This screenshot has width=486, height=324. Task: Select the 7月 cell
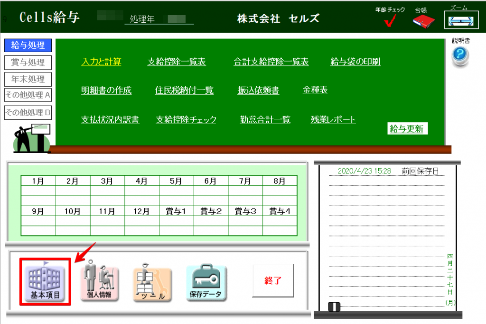245,181
